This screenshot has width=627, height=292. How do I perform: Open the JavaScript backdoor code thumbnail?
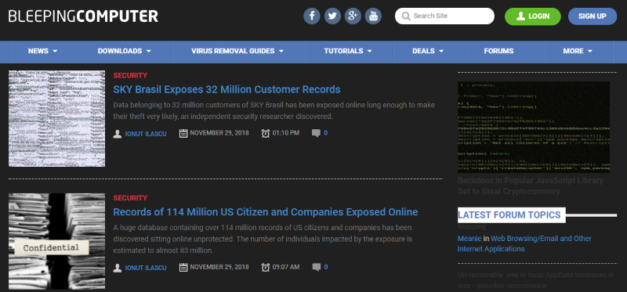point(534,127)
